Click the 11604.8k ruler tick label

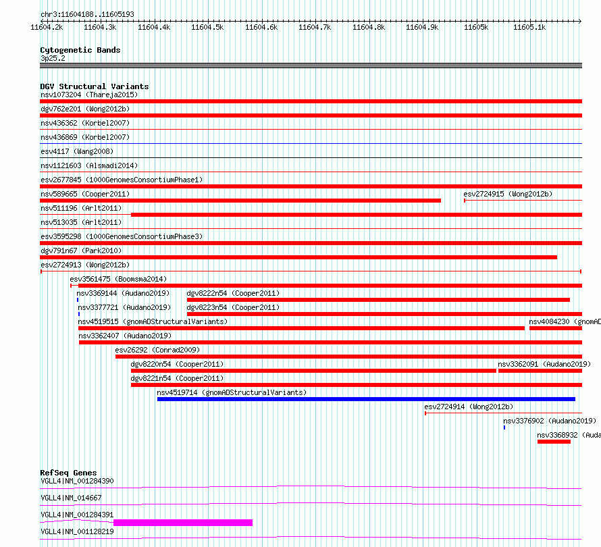(x=369, y=27)
